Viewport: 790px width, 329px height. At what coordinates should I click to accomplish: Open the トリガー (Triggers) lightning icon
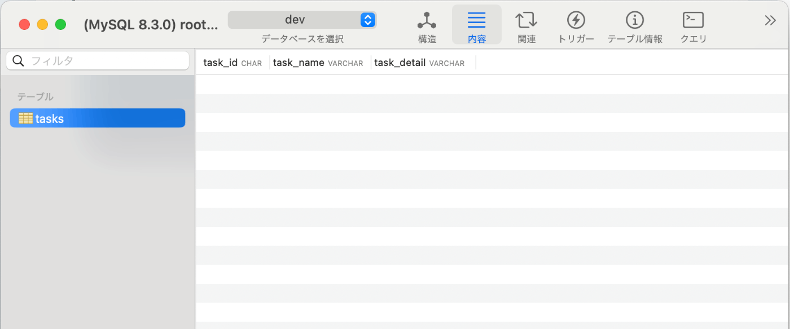coord(576,20)
